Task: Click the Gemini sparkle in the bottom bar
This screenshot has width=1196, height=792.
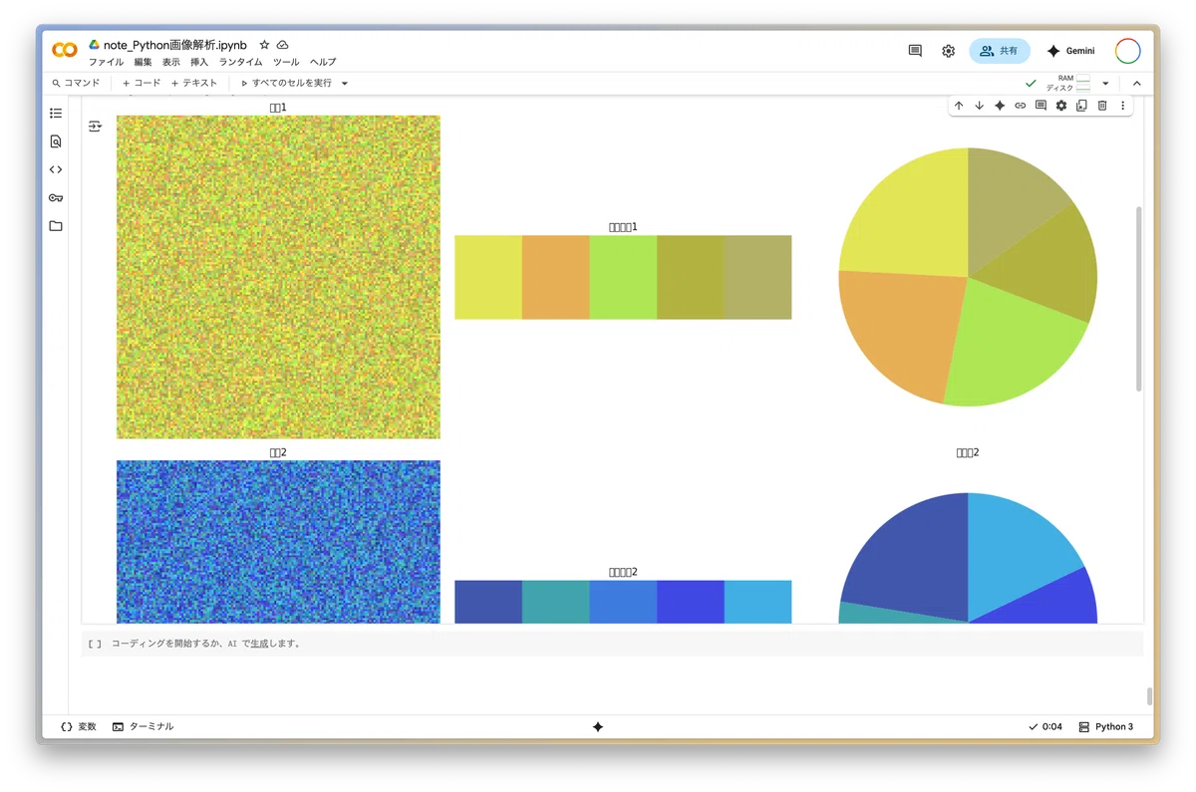Action: pyautogui.click(x=598, y=727)
